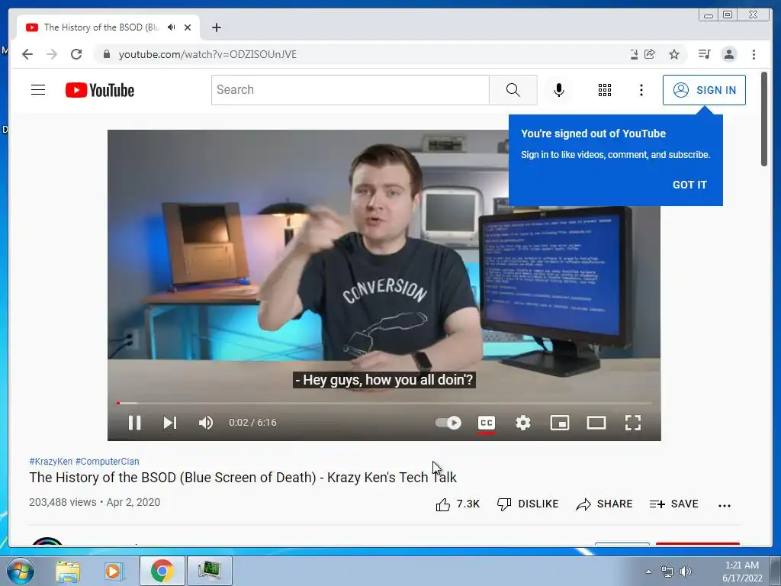Click the video progress bar
Image resolution: width=781 pixels, height=586 pixels.
pos(384,403)
